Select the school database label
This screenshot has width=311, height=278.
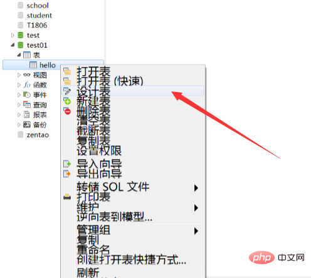pyautogui.click(x=38, y=6)
